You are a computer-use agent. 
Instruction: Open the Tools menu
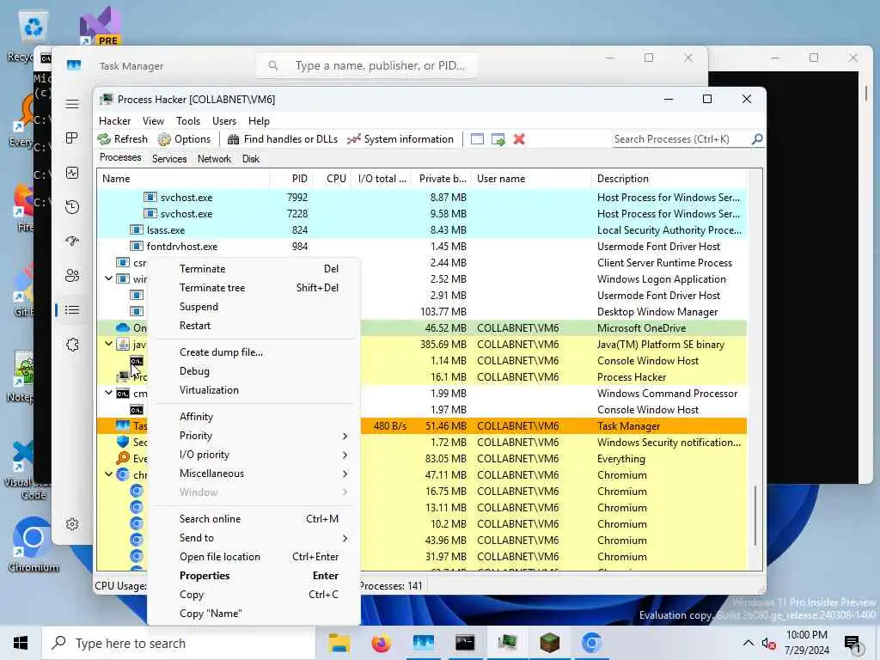click(x=188, y=120)
